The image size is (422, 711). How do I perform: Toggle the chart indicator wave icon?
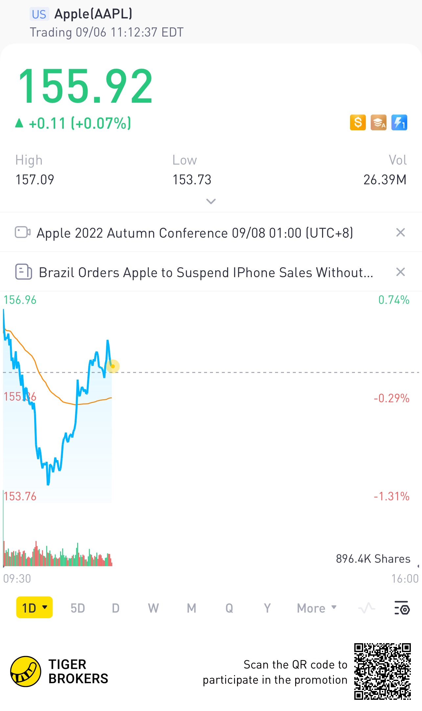coord(367,608)
